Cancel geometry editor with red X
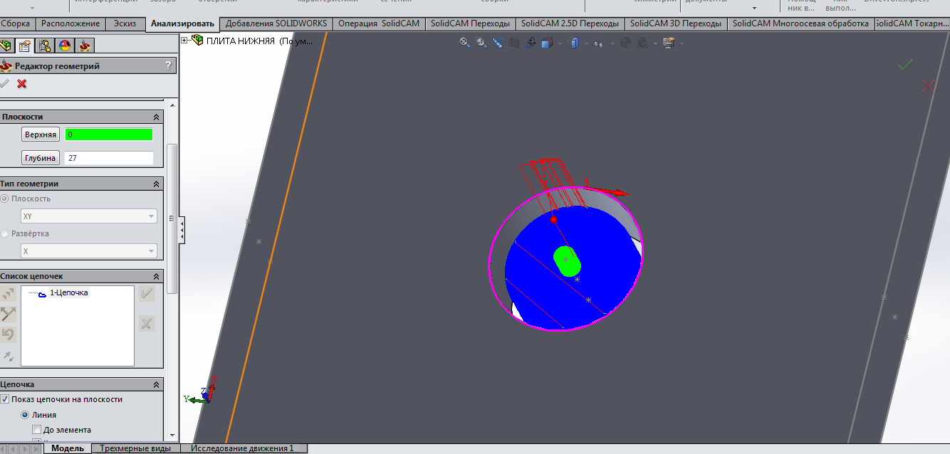950x454 pixels. coord(22,84)
